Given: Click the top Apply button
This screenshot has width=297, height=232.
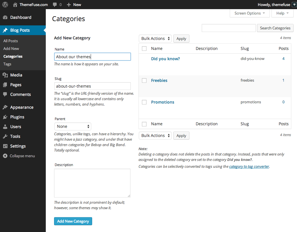Looking at the screenshot, I should point(181,39).
